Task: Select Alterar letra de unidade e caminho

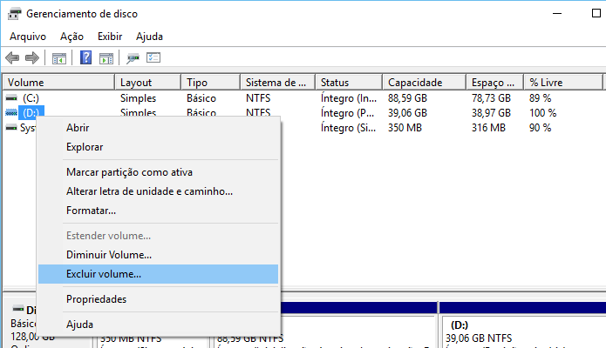Action: pos(158,191)
